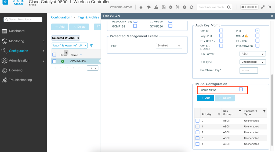Click the Feedback button
The image size is (275, 152).
[249, 7]
